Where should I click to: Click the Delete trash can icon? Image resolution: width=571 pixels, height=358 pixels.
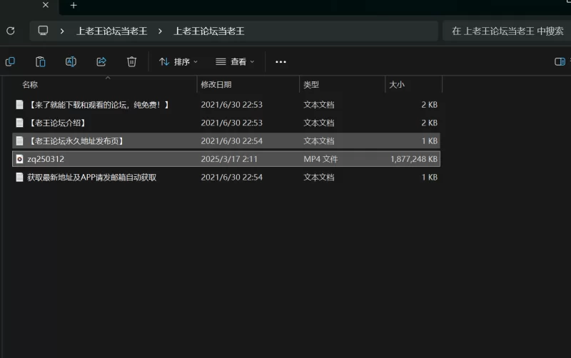(x=131, y=62)
